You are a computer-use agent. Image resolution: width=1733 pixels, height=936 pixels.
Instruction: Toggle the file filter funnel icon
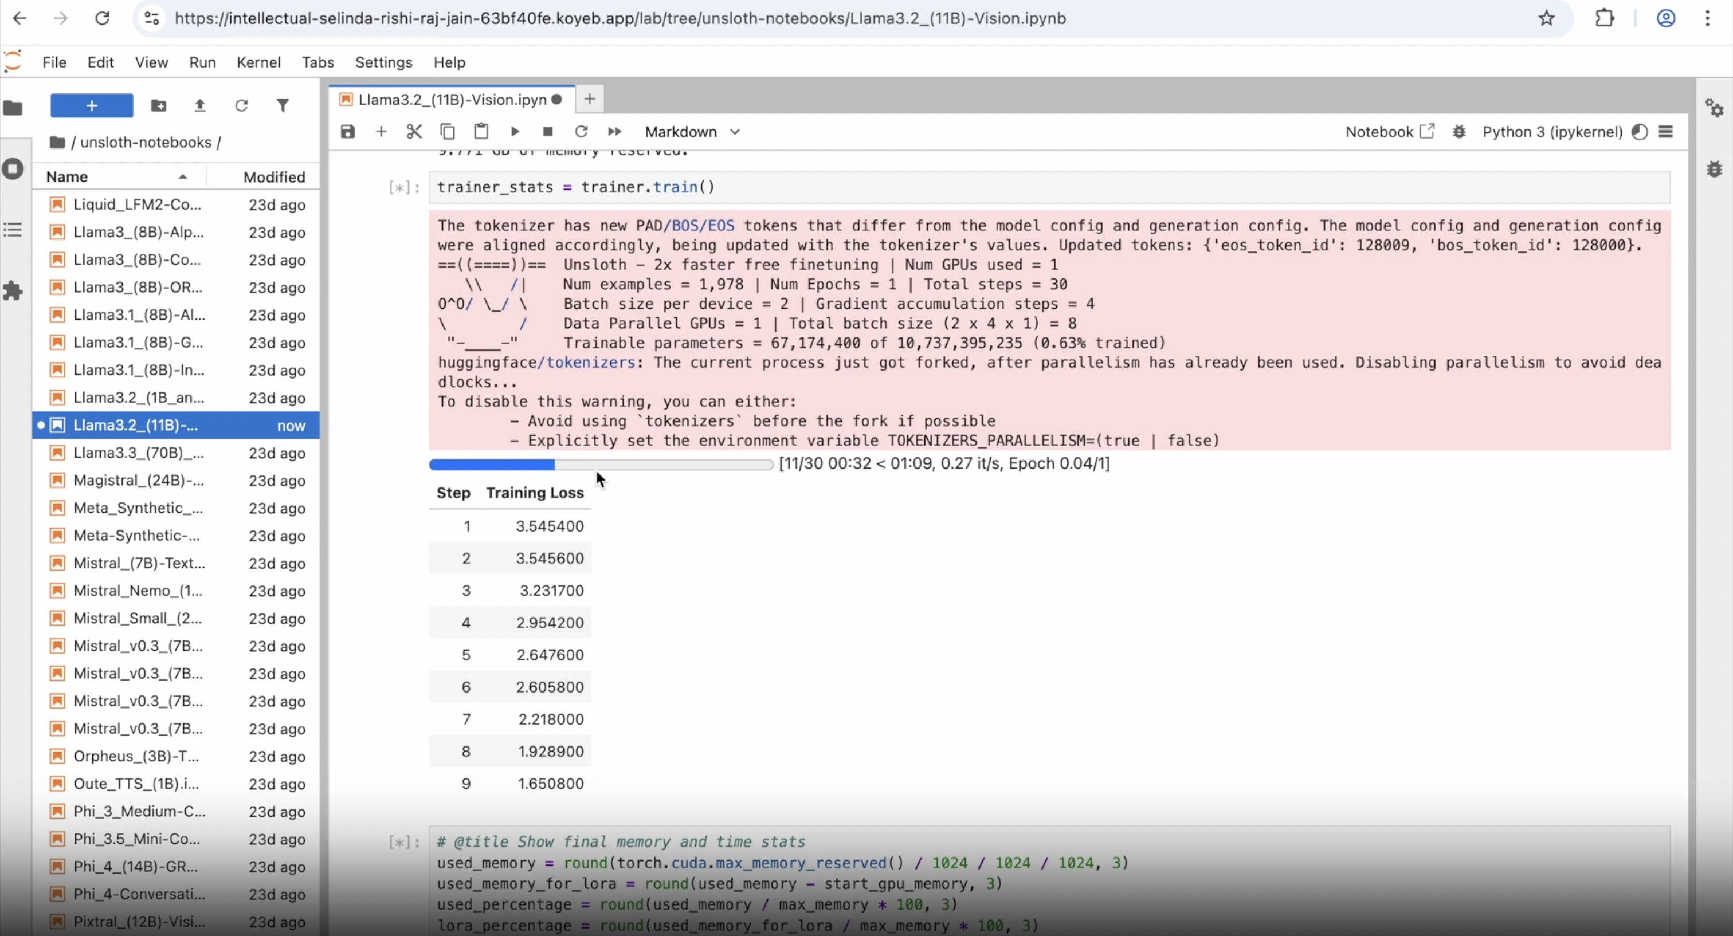click(x=283, y=105)
